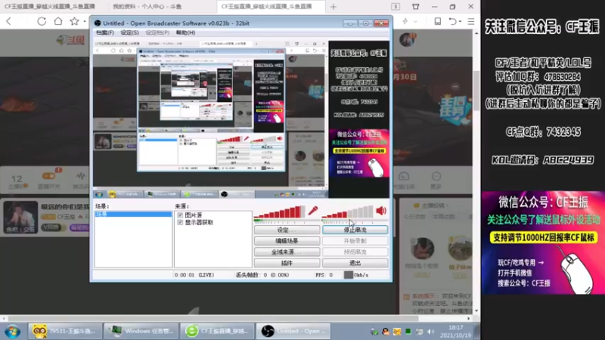Open the 79531-王振斗鱼 taskbar item
The height and width of the screenshot is (340, 605).
tap(65, 331)
